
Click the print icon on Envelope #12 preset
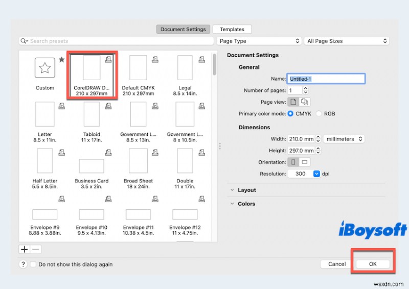(201, 199)
